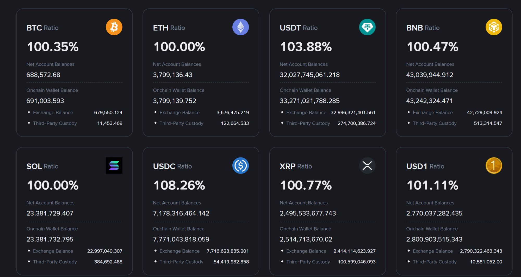
Task: Click USDC net balance 7,178,316,464.142
Action: tap(181, 214)
